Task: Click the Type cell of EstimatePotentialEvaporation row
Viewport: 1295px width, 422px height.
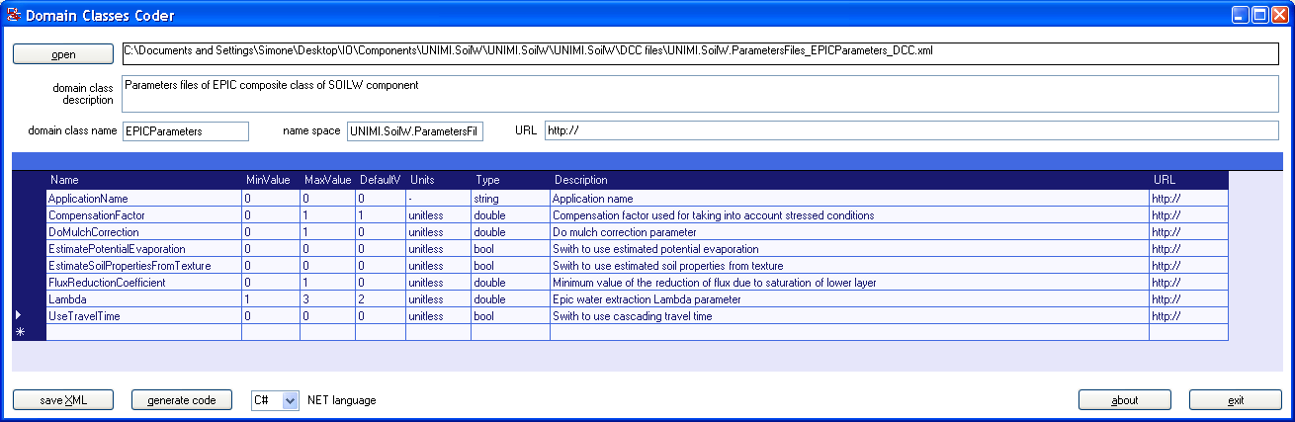Action: point(511,249)
